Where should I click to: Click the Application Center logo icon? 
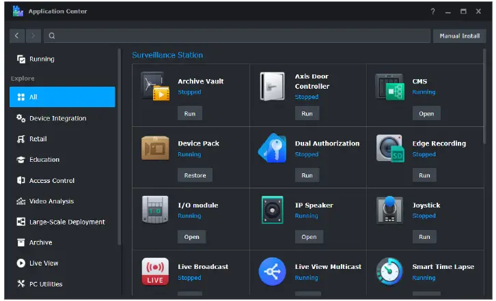pyautogui.click(x=18, y=11)
